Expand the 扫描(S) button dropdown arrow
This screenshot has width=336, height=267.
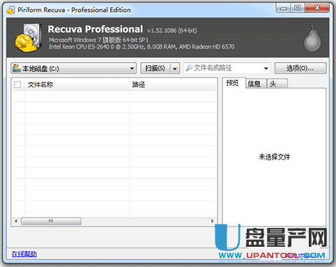(x=175, y=68)
